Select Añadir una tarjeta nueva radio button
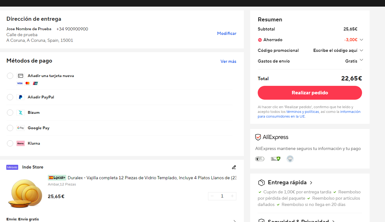This screenshot has width=385, height=222. [x=10, y=76]
